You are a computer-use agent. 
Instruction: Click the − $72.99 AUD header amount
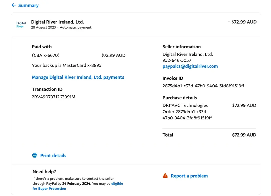click(242, 22)
